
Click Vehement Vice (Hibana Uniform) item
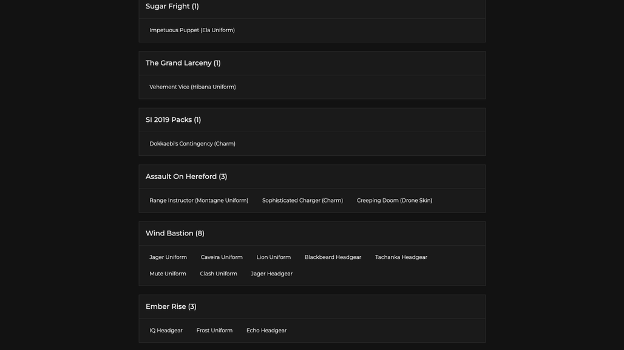coord(192,87)
